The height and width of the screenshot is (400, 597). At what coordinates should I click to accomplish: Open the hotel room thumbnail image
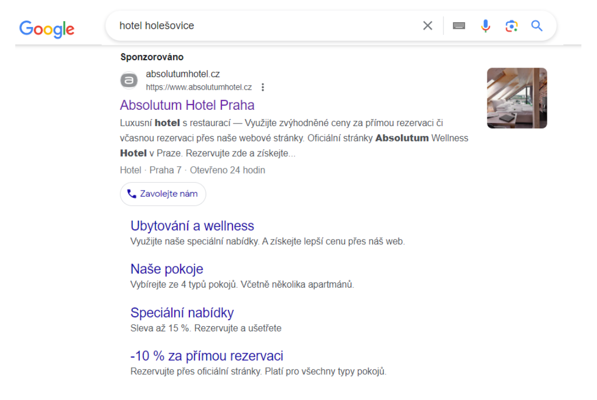point(517,98)
